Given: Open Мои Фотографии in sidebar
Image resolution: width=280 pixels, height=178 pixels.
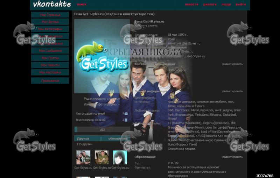Looking at the screenshot, I should 50,29.
